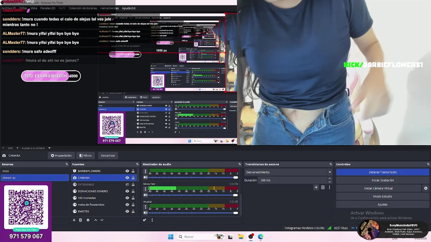Image resolution: width=431 pixels, height=242 pixels.
Task: Zoom out preview with minus icon
Action: 3,148
